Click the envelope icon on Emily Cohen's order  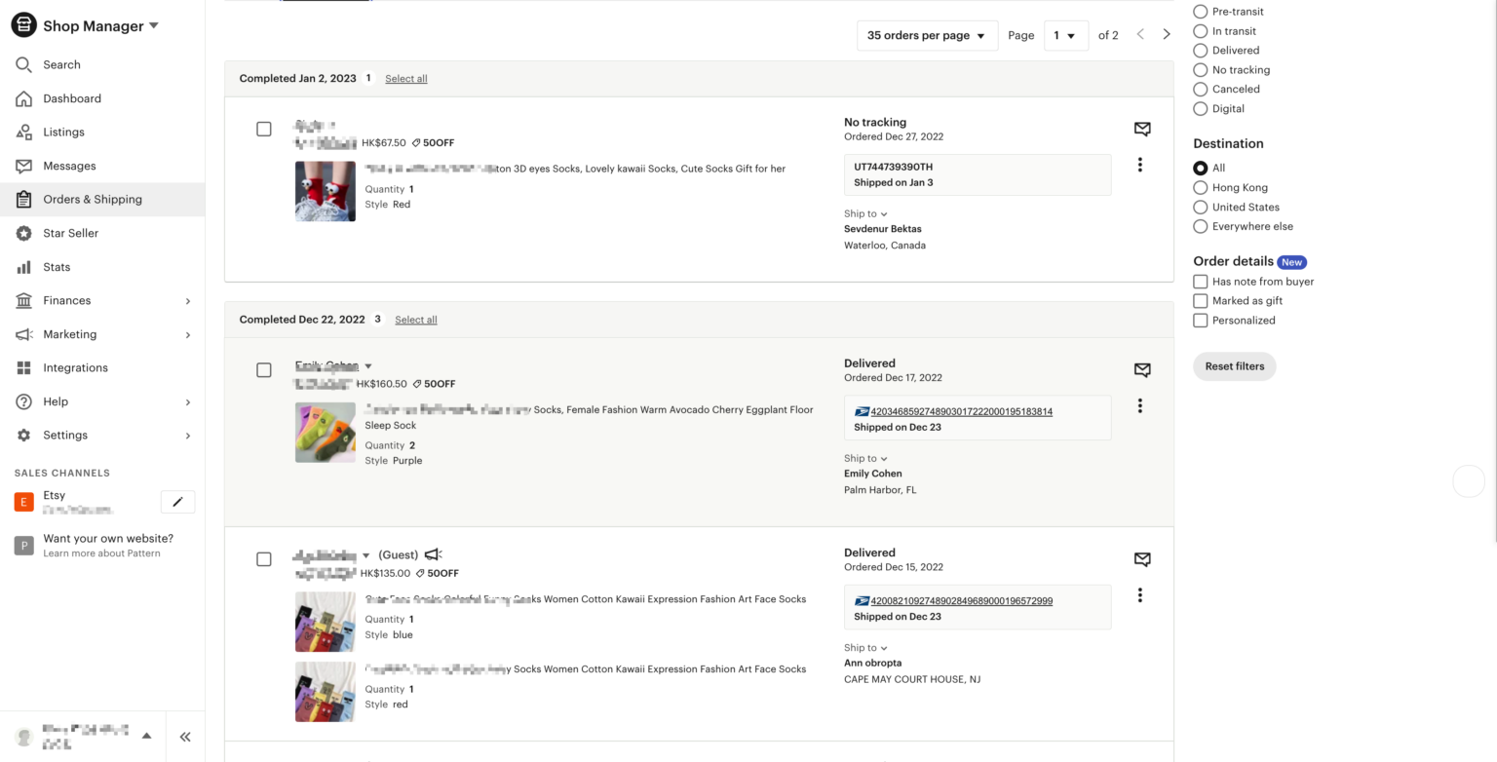[1141, 369]
